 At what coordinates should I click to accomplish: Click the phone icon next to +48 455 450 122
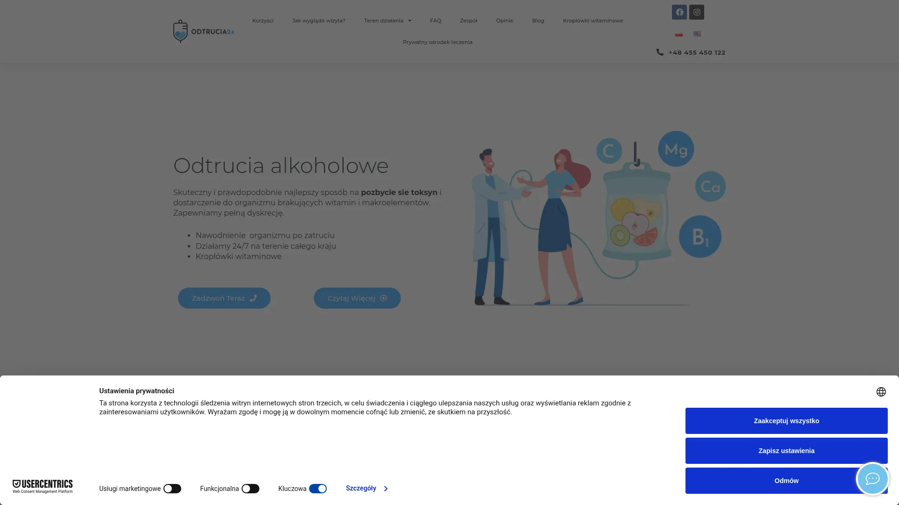660,52
